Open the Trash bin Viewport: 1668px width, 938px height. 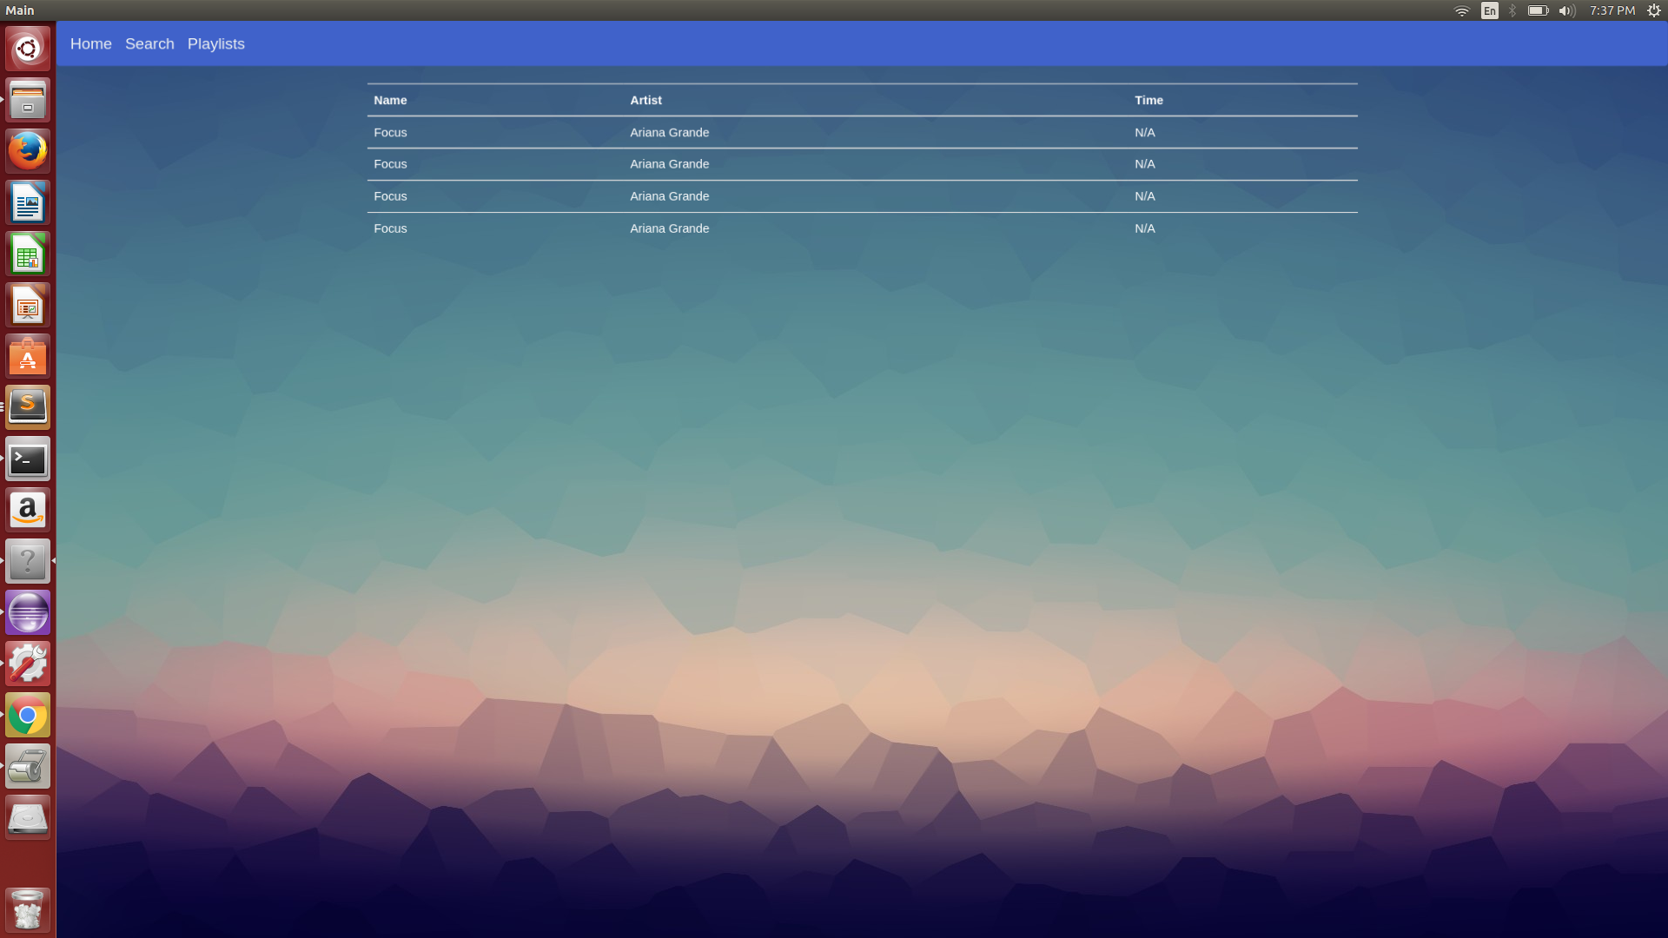pos(28,910)
